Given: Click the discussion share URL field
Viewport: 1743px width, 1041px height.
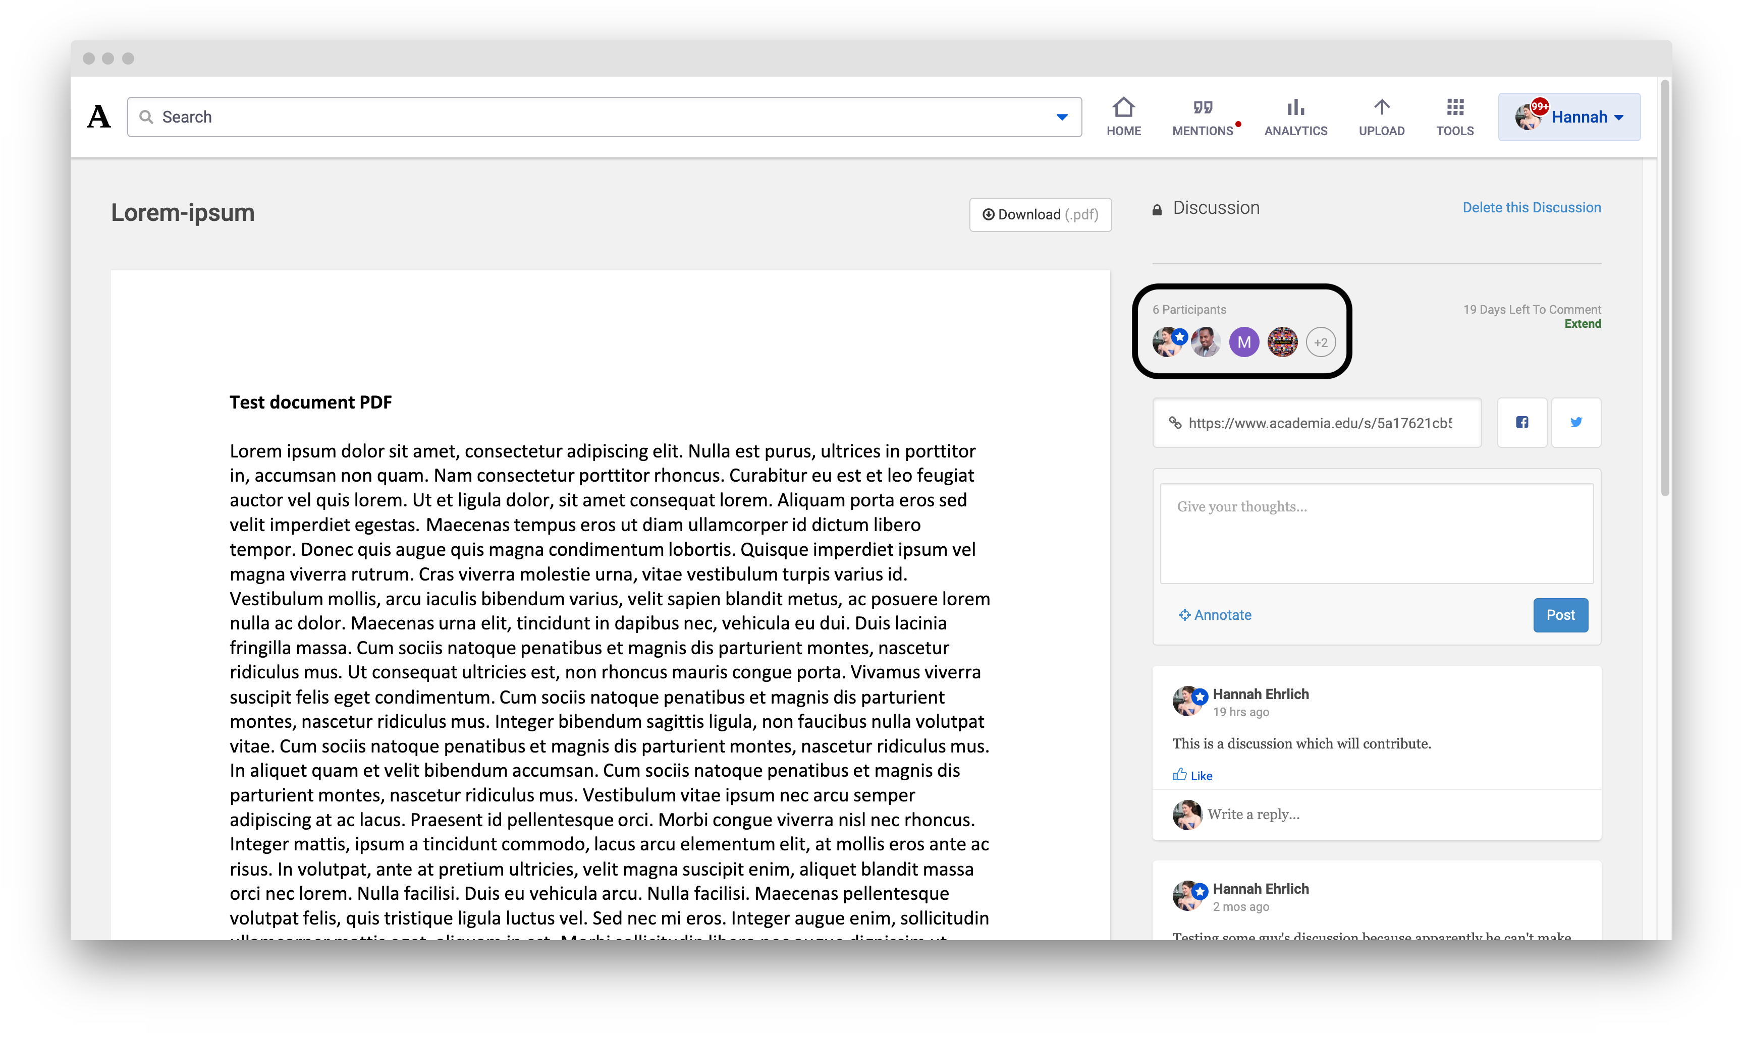Looking at the screenshot, I should click(x=1317, y=422).
